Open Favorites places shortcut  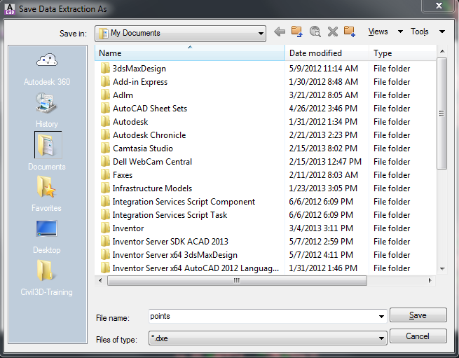coord(46,193)
